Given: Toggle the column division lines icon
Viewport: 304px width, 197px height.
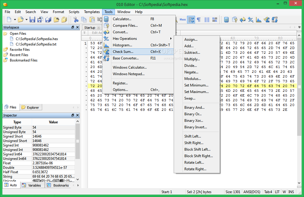Looking at the screenshot, I should (207, 20).
